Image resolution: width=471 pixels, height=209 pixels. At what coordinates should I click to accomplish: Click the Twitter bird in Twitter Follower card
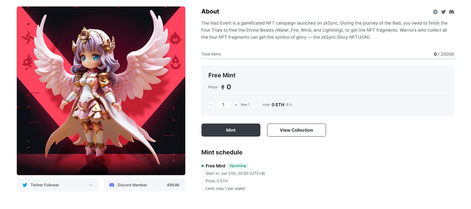click(x=25, y=185)
